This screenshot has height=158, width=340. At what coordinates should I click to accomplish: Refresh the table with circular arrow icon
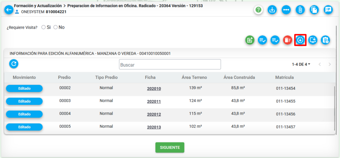(x=14, y=64)
